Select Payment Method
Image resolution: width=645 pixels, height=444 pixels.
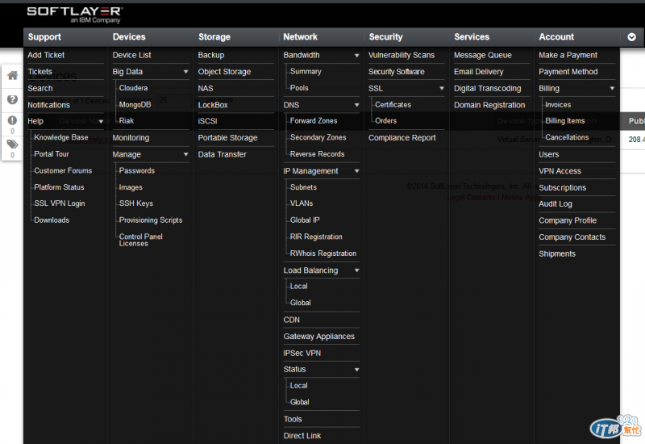(x=568, y=72)
